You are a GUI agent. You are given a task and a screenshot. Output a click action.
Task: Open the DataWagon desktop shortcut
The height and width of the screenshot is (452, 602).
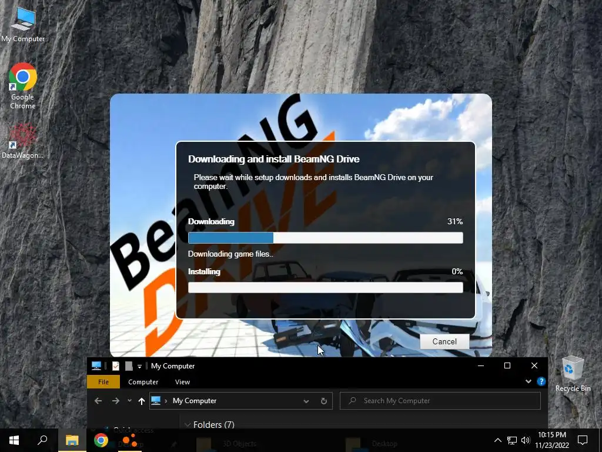(23, 141)
